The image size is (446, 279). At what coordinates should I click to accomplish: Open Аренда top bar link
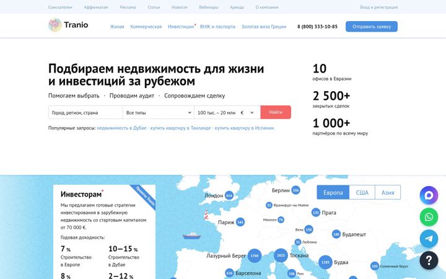tap(237, 7)
